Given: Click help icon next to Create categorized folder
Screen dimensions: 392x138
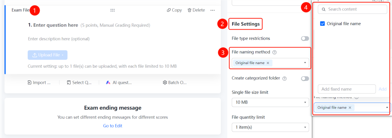Looking at the screenshot, I should [x=284, y=78].
